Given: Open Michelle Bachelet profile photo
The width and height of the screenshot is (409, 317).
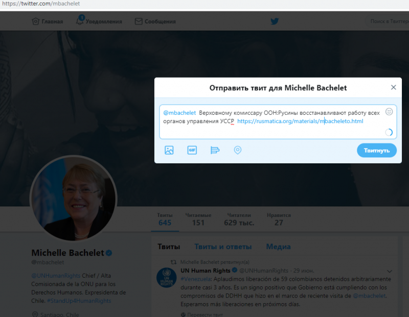Looking at the screenshot, I should (74, 198).
